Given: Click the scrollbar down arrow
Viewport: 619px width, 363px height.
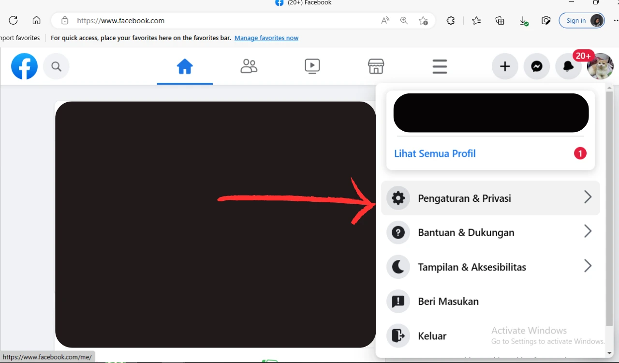Looking at the screenshot, I should (609, 353).
